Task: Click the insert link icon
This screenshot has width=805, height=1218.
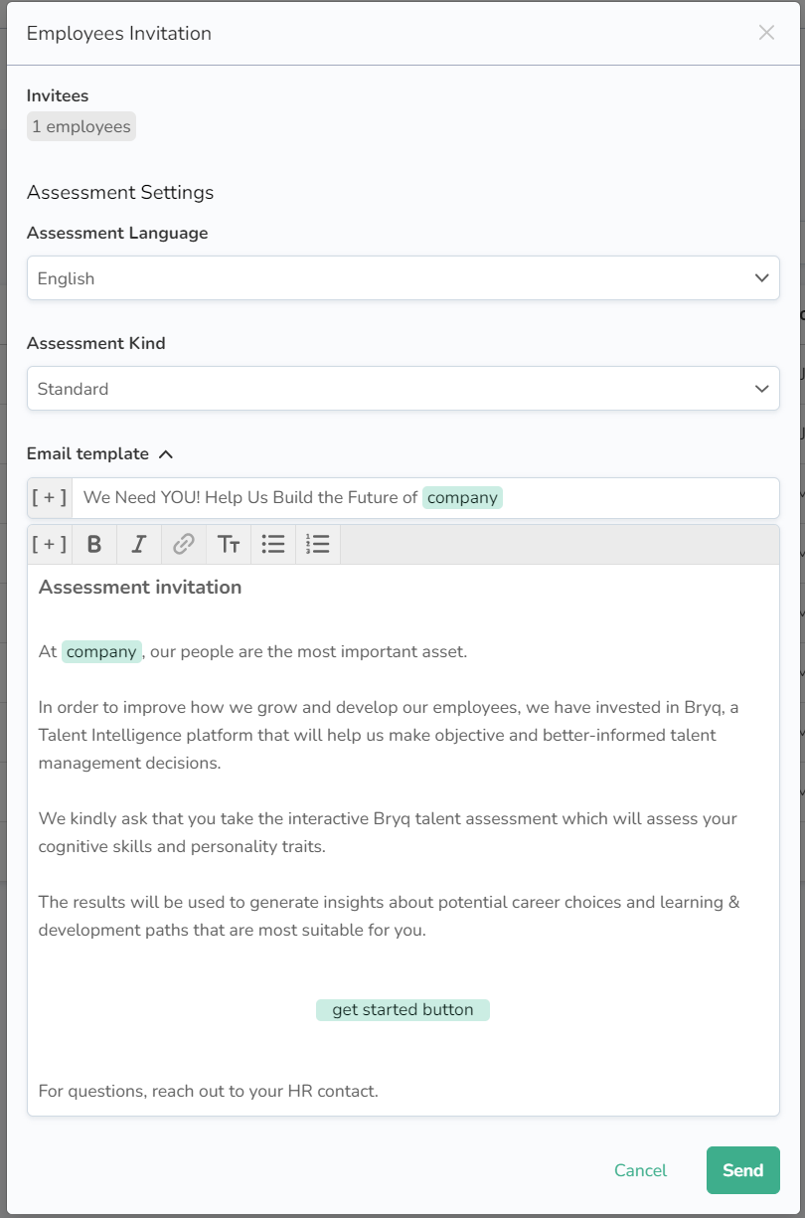Action: click(x=184, y=544)
